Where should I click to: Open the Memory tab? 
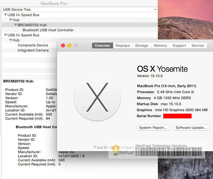coord(160,45)
